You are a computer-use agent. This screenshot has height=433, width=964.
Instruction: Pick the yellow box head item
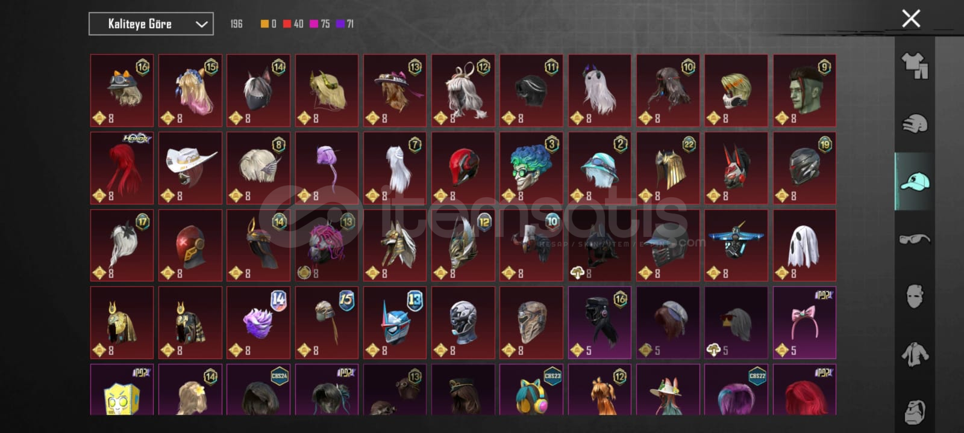(x=122, y=389)
